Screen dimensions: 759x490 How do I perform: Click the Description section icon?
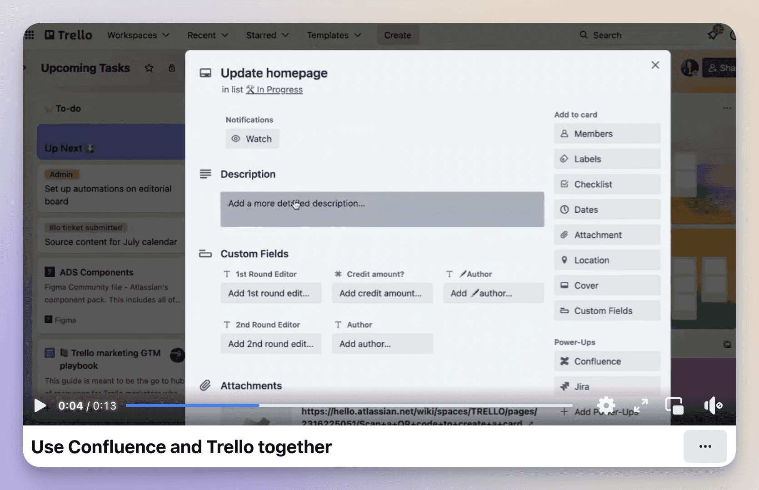pyautogui.click(x=205, y=174)
